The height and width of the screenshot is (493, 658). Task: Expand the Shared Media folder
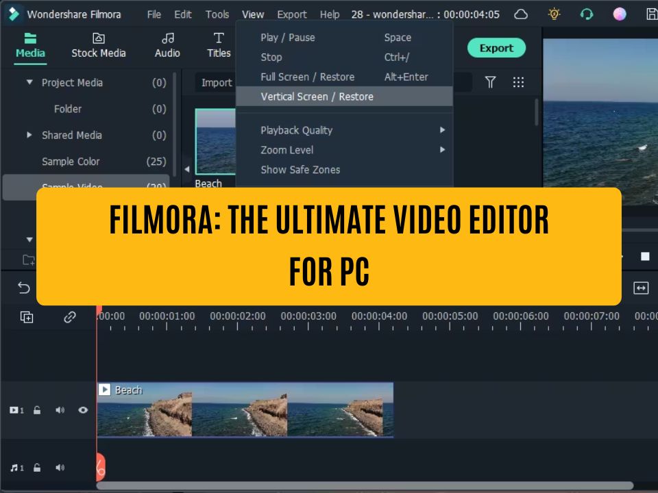tap(29, 136)
